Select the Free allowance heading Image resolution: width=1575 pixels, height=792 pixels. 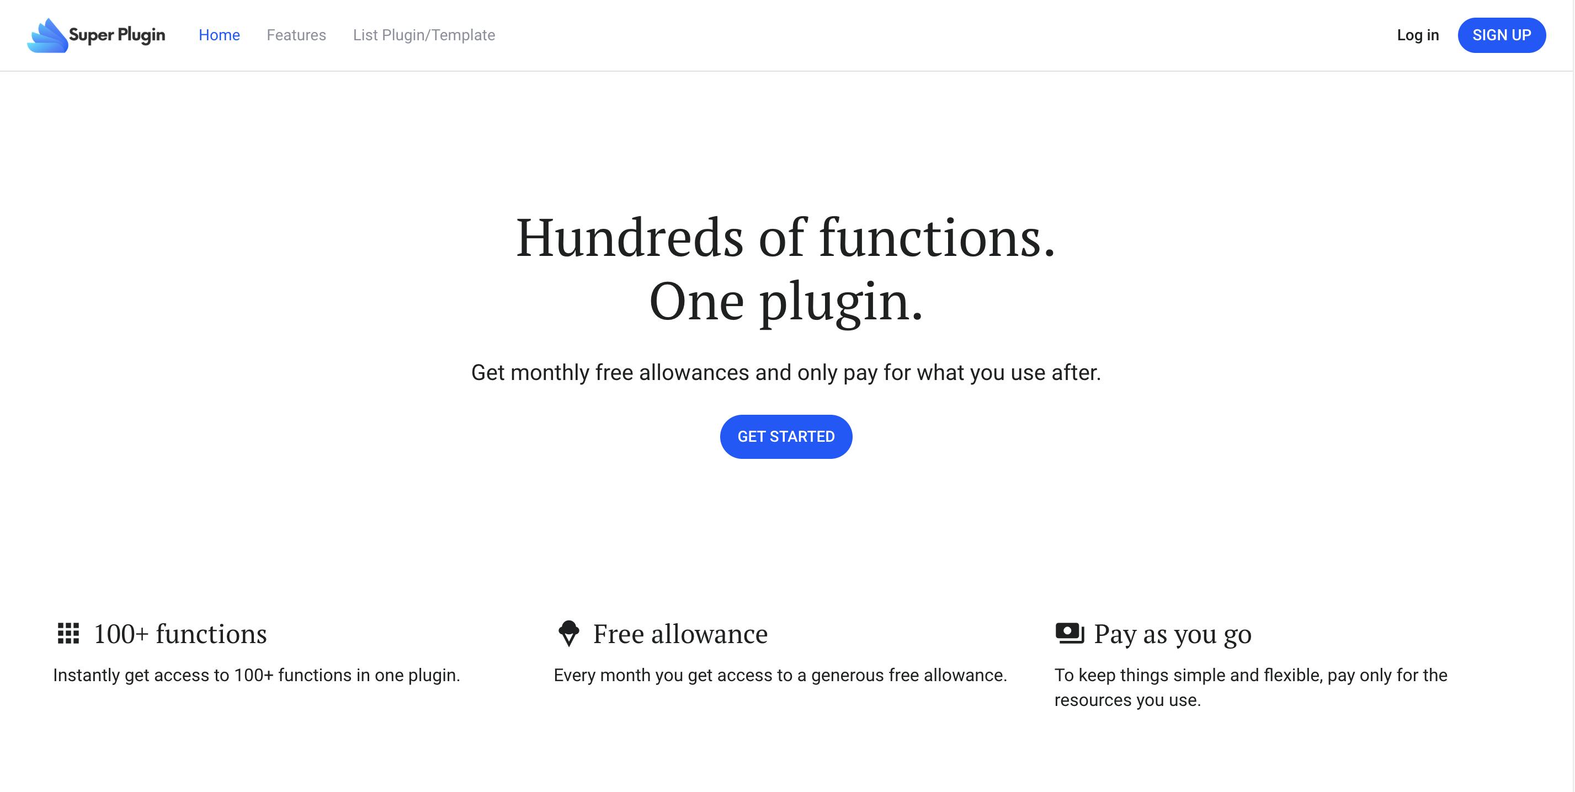pyautogui.click(x=680, y=634)
